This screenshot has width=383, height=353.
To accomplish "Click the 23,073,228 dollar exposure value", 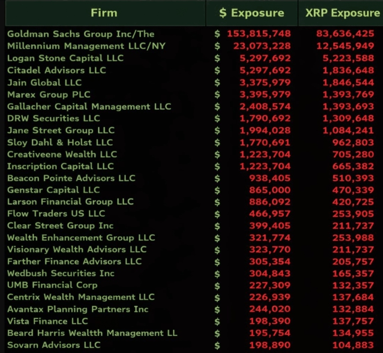I will (262, 46).
